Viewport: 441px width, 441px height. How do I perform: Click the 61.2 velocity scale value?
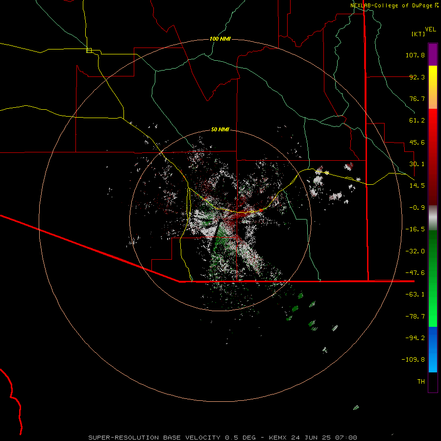coord(417,121)
